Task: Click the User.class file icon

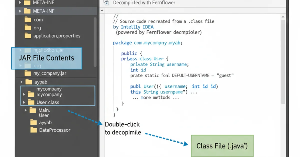Action: coord(31,102)
